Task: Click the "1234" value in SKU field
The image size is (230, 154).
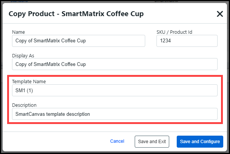Action: (165, 41)
